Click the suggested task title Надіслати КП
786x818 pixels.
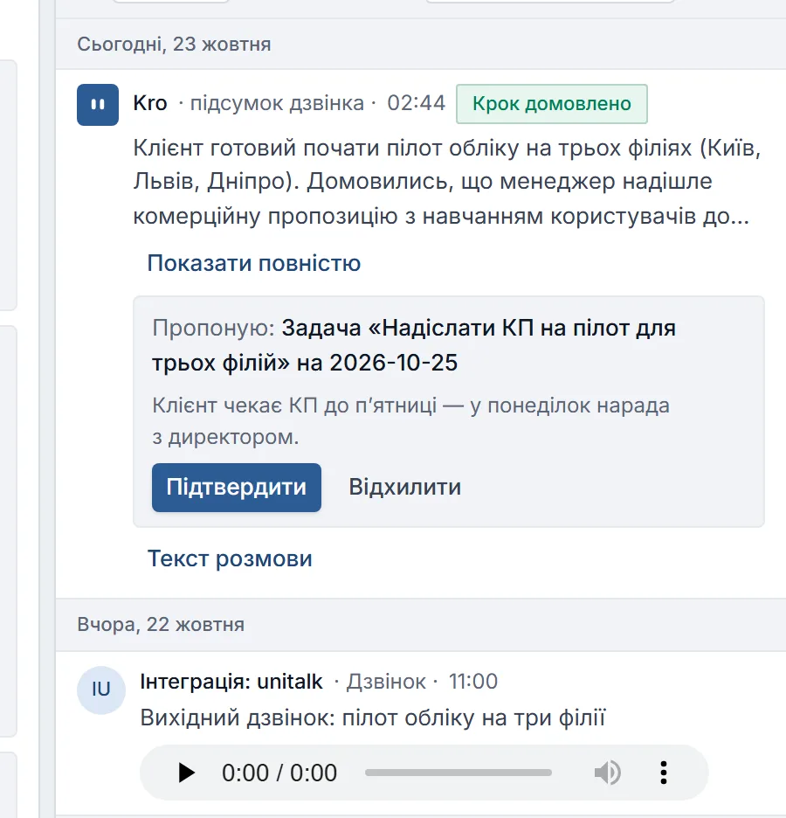pos(414,345)
